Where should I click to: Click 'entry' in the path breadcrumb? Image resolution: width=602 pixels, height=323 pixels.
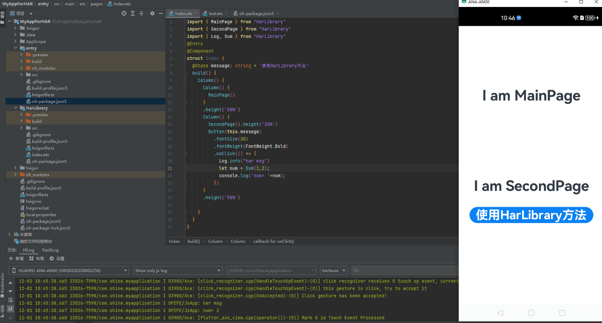(43, 4)
